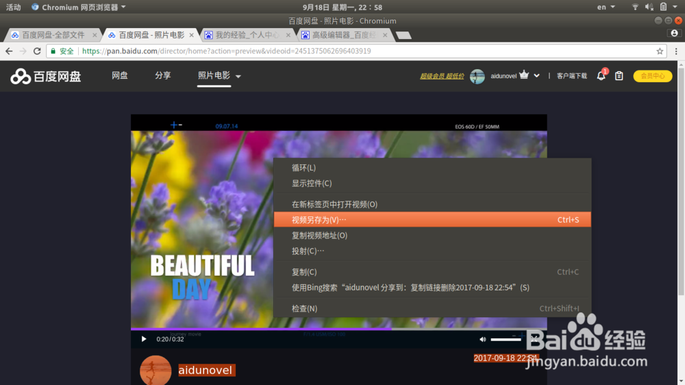Play the video with the play button

click(x=144, y=339)
